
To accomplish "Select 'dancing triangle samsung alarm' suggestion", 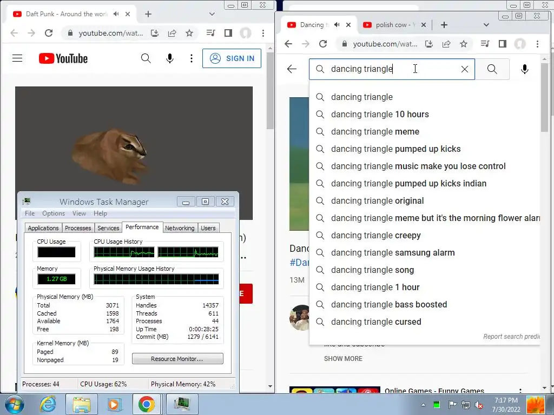I will click(x=424, y=253).
